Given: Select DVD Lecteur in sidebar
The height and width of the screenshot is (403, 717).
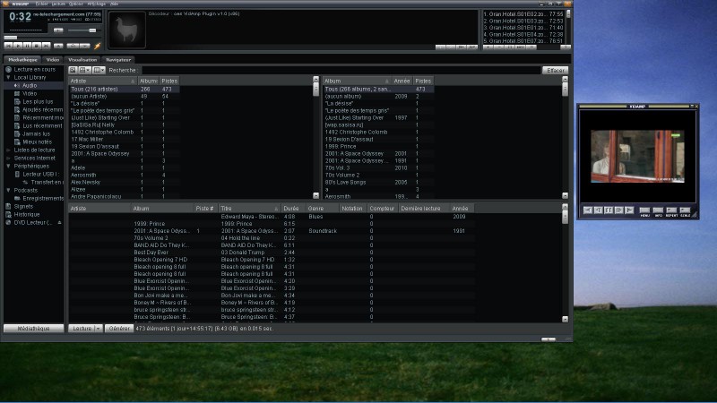Looking at the screenshot, I should tap(32, 222).
